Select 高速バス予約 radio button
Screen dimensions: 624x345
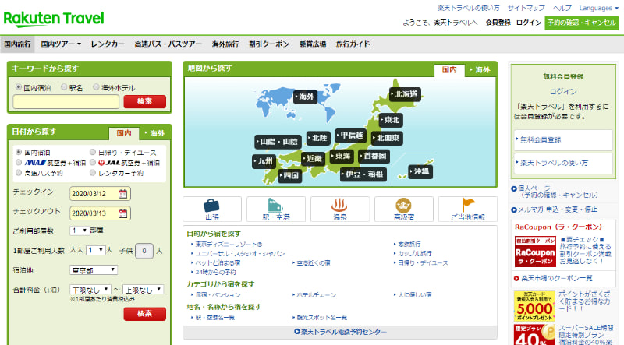click(18, 173)
